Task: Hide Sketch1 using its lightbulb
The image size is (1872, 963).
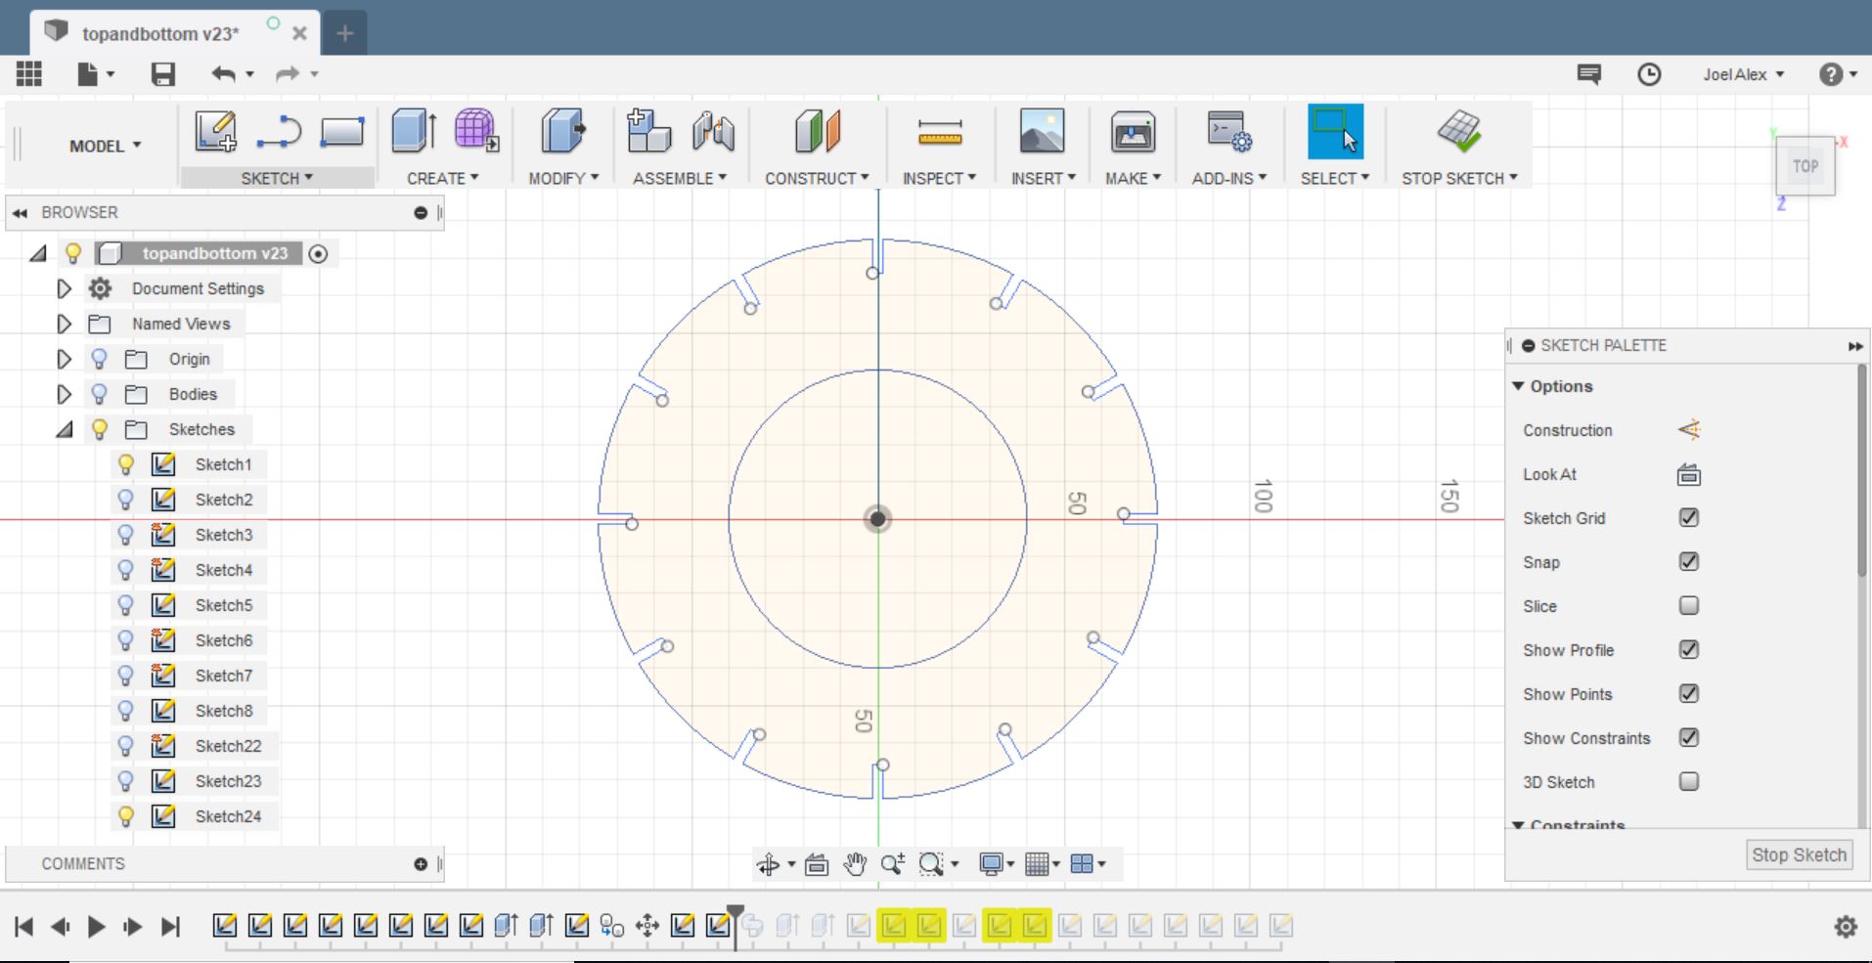Action: [x=125, y=464]
